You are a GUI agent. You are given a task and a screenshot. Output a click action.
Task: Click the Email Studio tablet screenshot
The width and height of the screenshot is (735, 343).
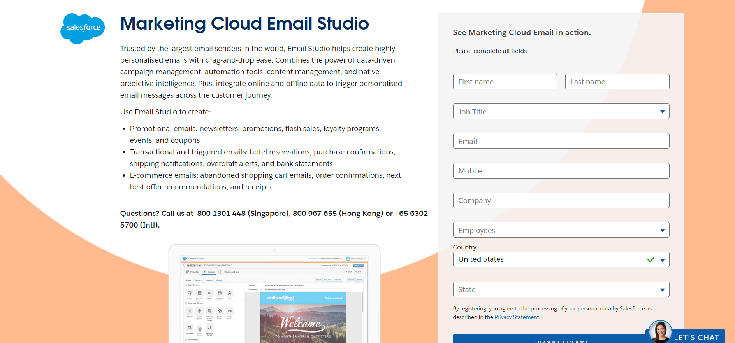click(x=274, y=294)
